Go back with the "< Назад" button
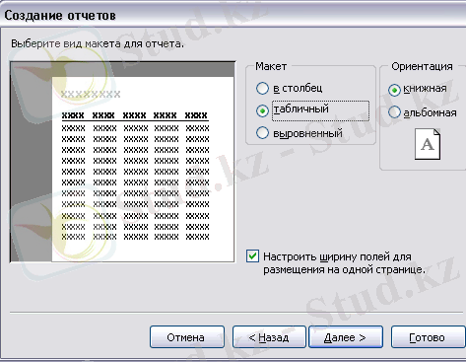466x362 pixels. coord(269,337)
